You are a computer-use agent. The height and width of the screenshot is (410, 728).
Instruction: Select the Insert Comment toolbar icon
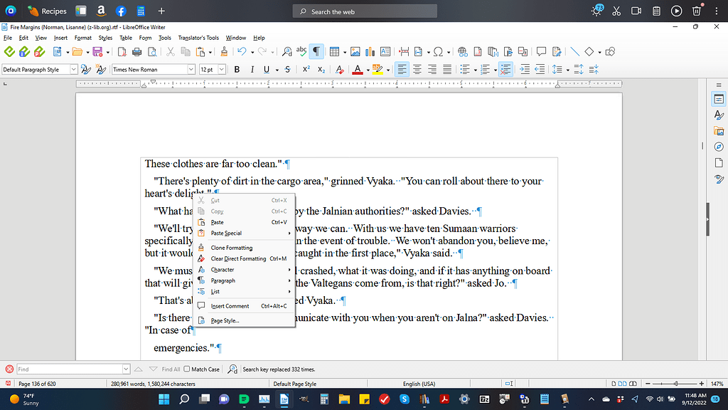(542, 51)
